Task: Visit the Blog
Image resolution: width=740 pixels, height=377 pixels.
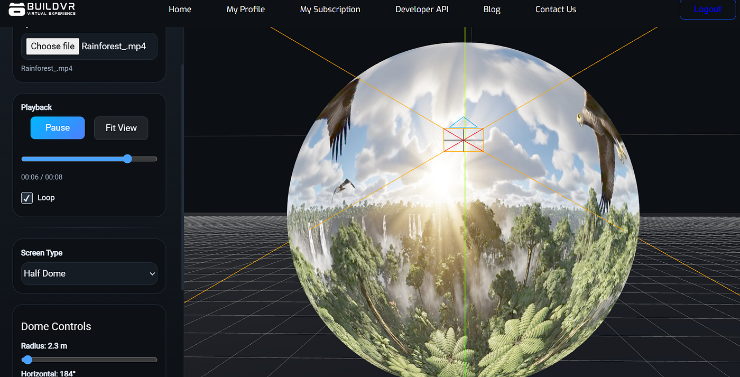Action: pyautogui.click(x=492, y=10)
